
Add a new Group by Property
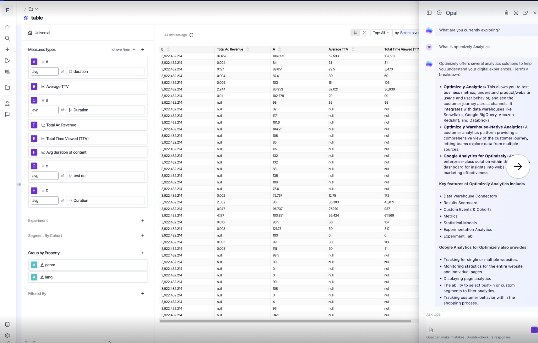click(x=142, y=253)
